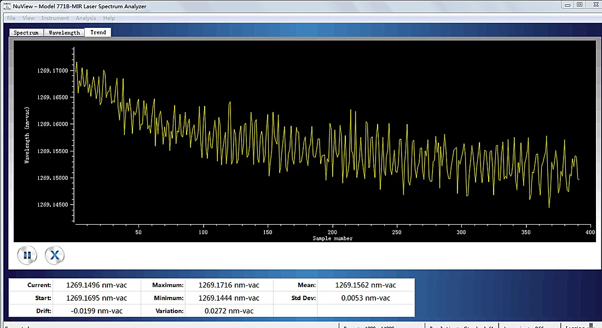This screenshot has height=328, width=602.
Task: Click the Minimum wavelength reading
Action: coord(229,298)
